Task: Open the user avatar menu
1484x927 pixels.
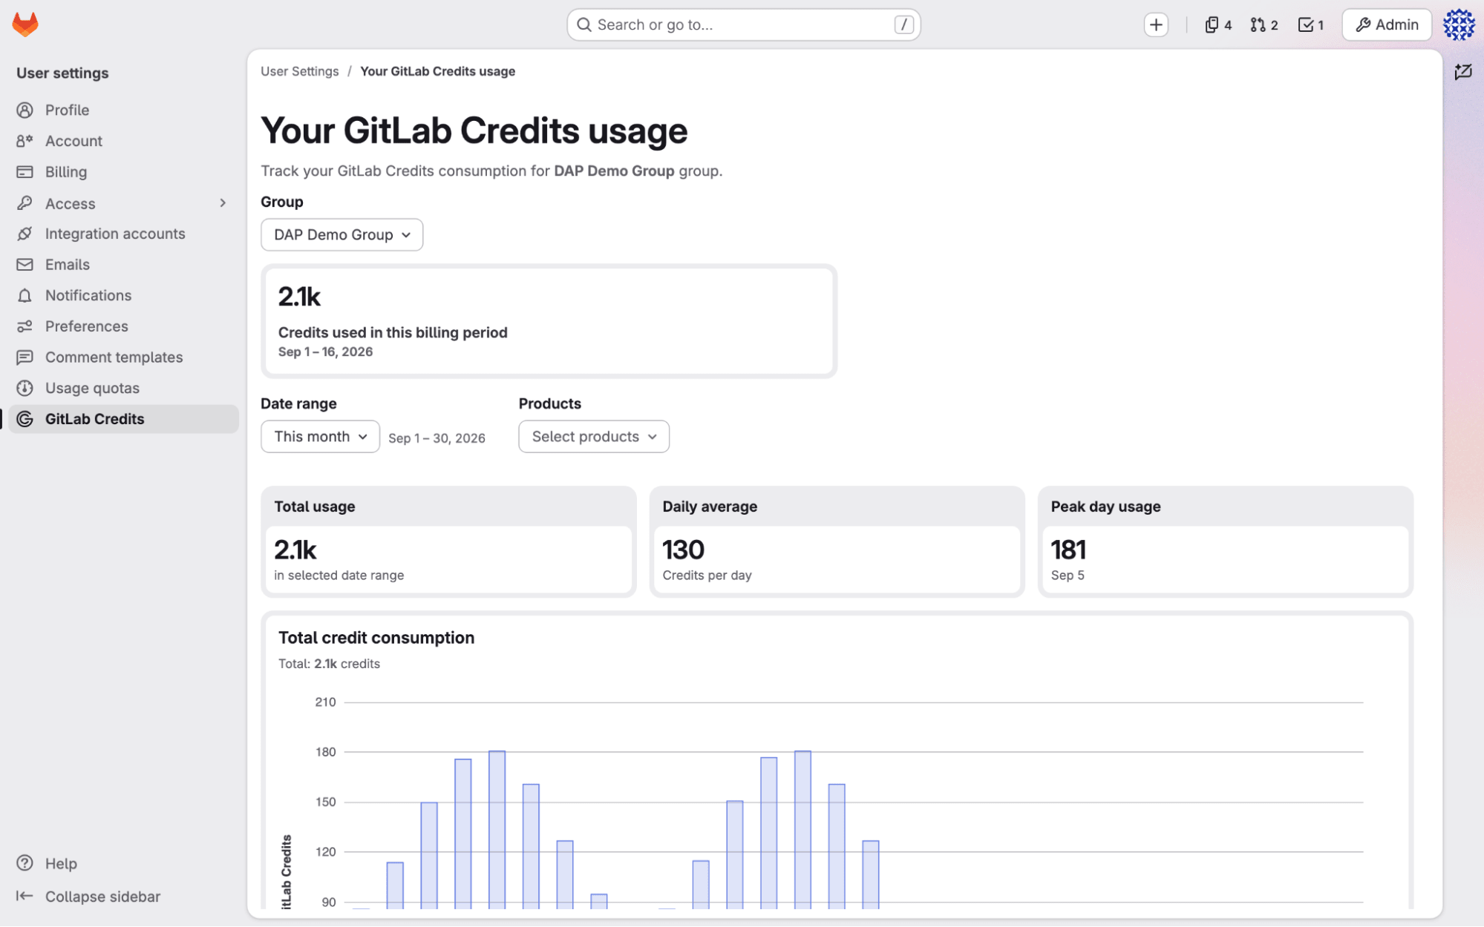Action: click(x=1459, y=24)
